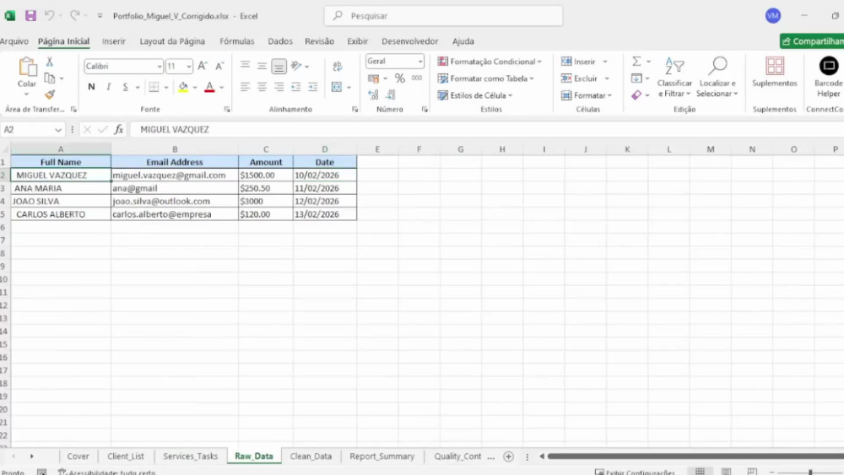Open the Dados ribbon tab

pos(280,40)
